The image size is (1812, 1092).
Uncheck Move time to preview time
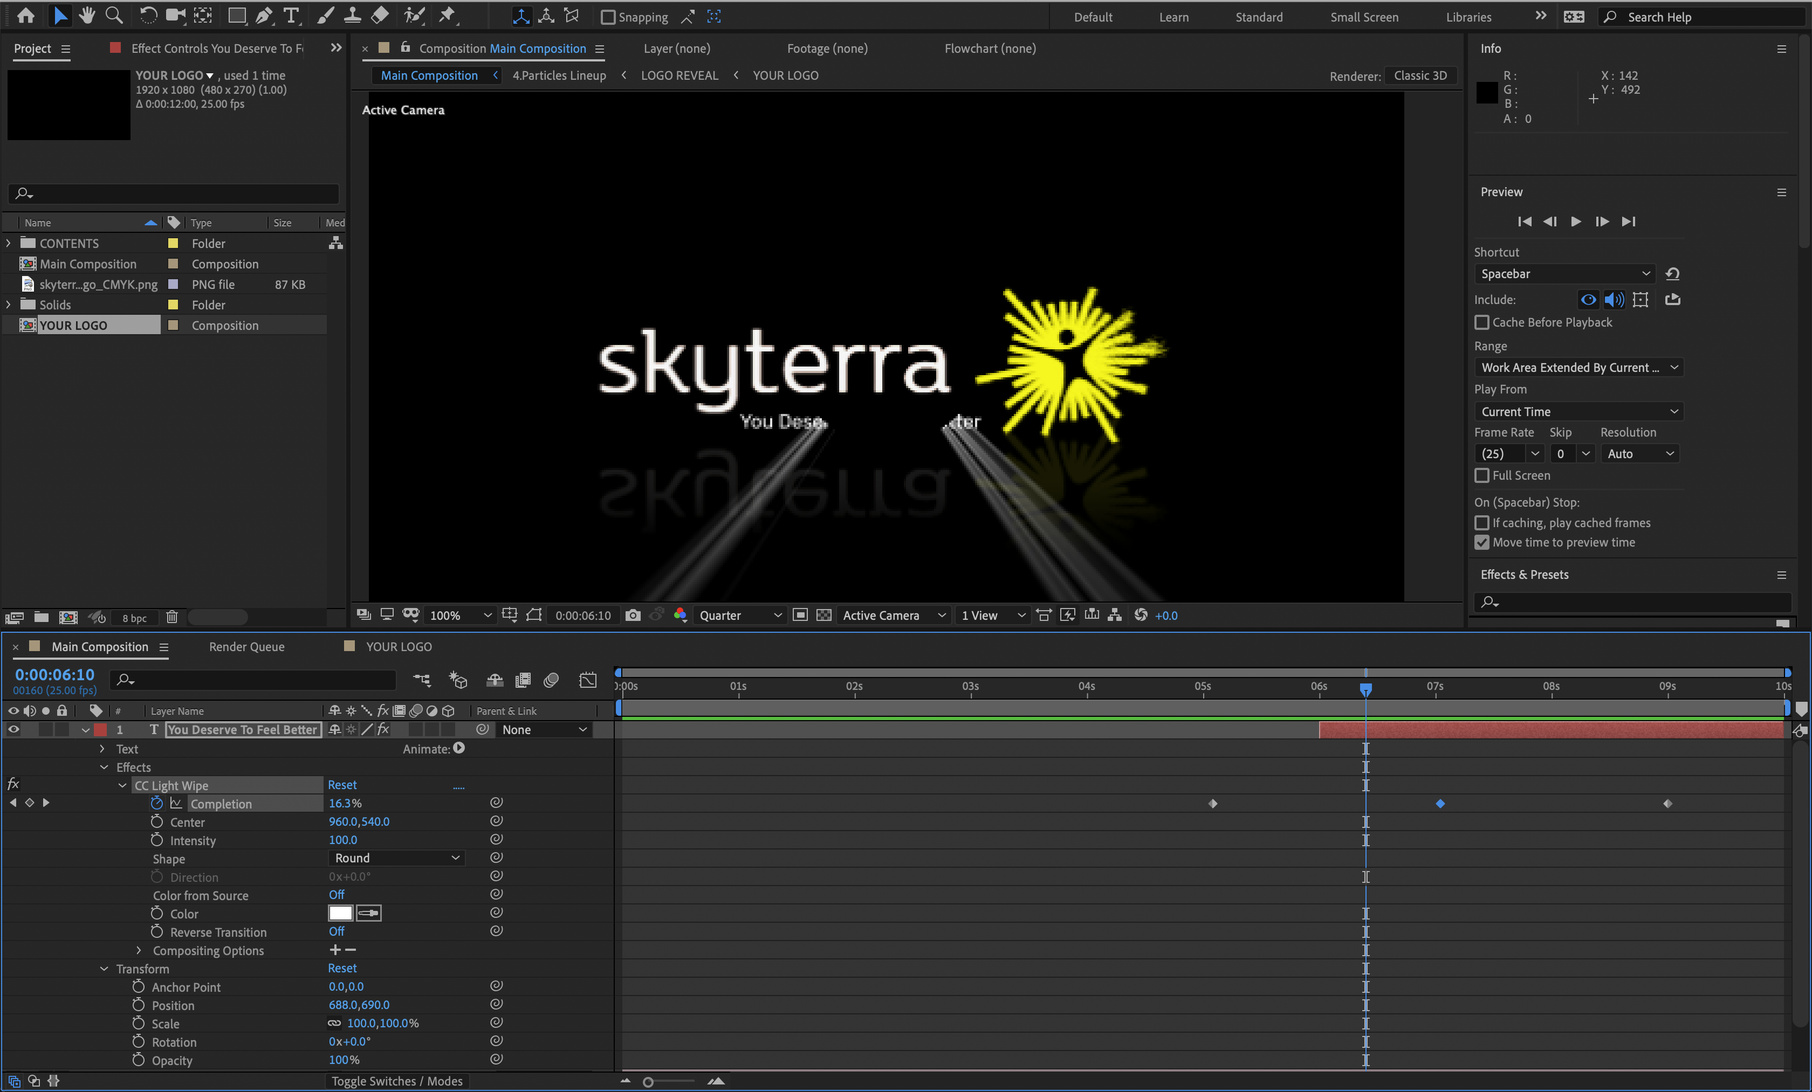click(x=1482, y=542)
